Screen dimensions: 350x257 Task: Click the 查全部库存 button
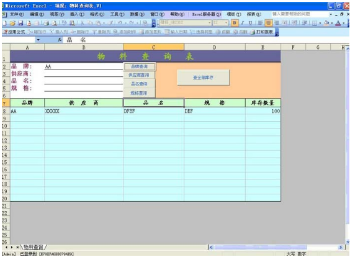[x=203, y=78]
